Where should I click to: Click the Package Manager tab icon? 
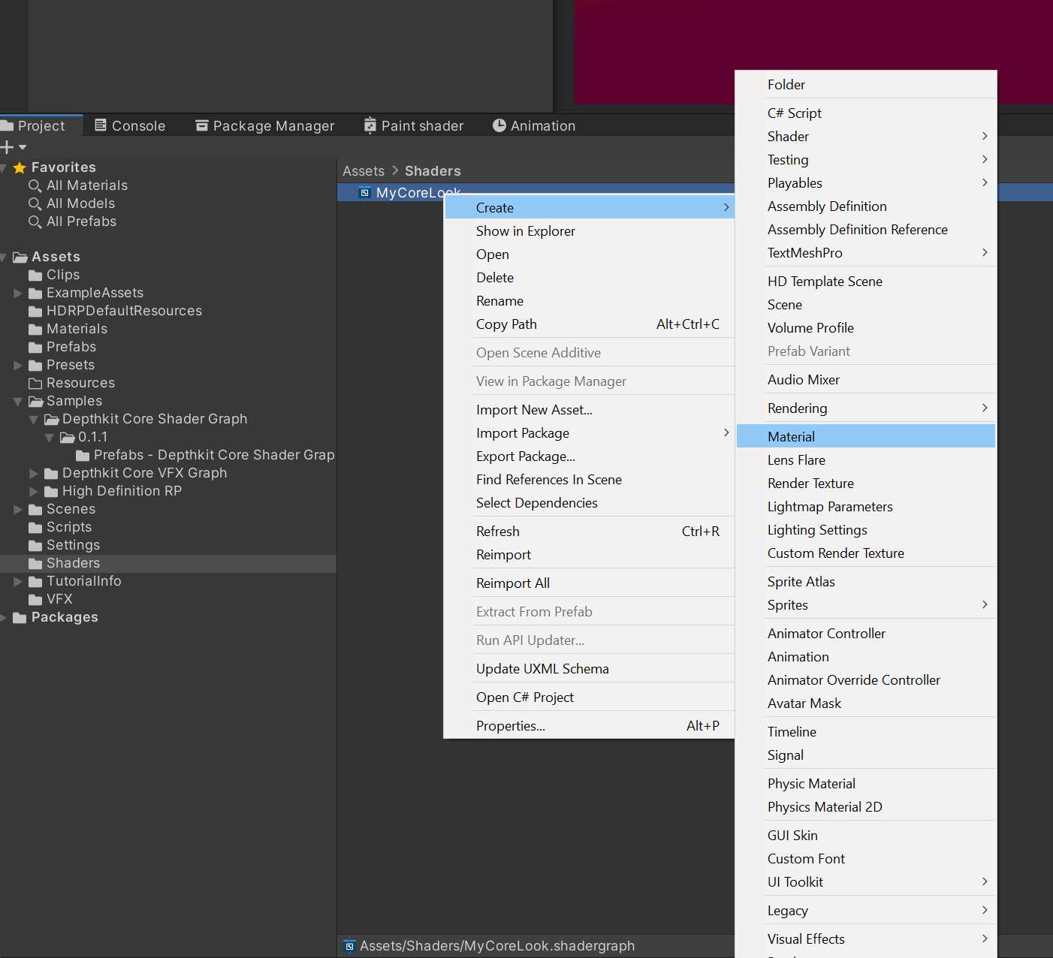[x=202, y=125]
